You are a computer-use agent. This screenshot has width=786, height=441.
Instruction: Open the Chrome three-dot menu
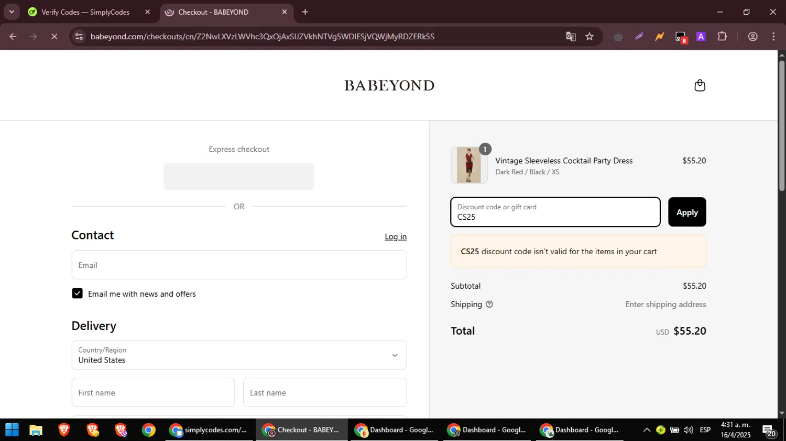[773, 37]
